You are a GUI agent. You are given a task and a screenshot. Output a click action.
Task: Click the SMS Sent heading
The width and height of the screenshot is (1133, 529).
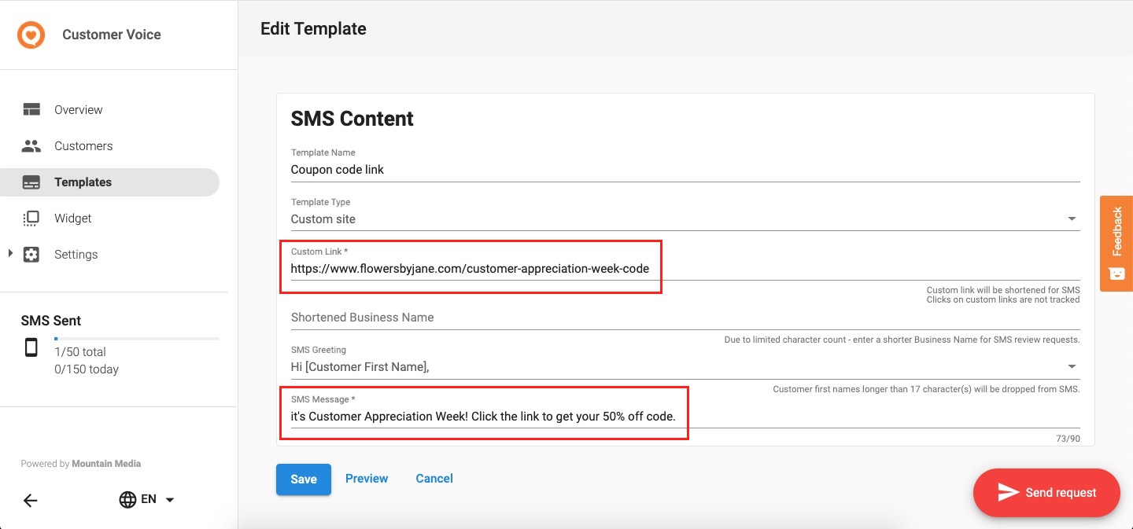[x=51, y=321]
